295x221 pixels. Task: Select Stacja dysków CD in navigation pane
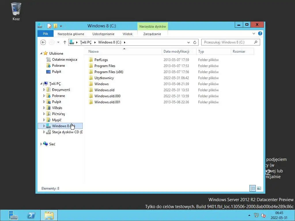pos(67,132)
